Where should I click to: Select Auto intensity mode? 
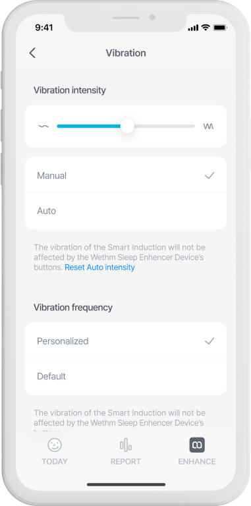pos(126,211)
